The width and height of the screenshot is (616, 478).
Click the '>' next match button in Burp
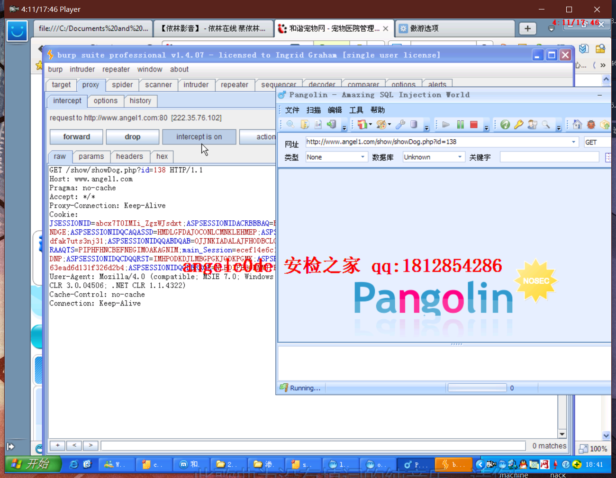(91, 445)
